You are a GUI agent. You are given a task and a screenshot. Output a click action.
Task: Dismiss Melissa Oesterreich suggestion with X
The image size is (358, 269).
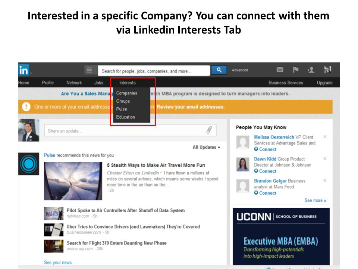pos(325,137)
